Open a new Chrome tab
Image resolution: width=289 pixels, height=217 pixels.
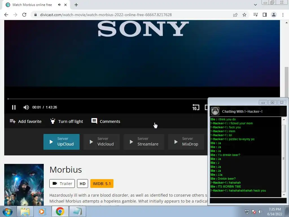76,5
